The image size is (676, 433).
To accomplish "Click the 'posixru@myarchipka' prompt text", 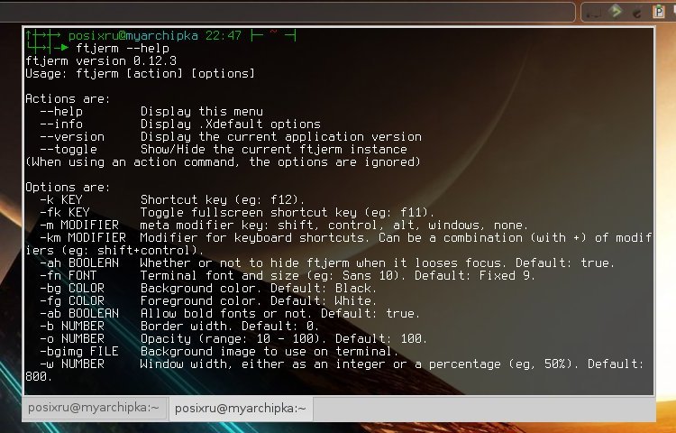I will 133,35.
